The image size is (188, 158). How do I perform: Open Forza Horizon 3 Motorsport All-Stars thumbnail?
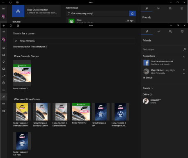pos(120,112)
